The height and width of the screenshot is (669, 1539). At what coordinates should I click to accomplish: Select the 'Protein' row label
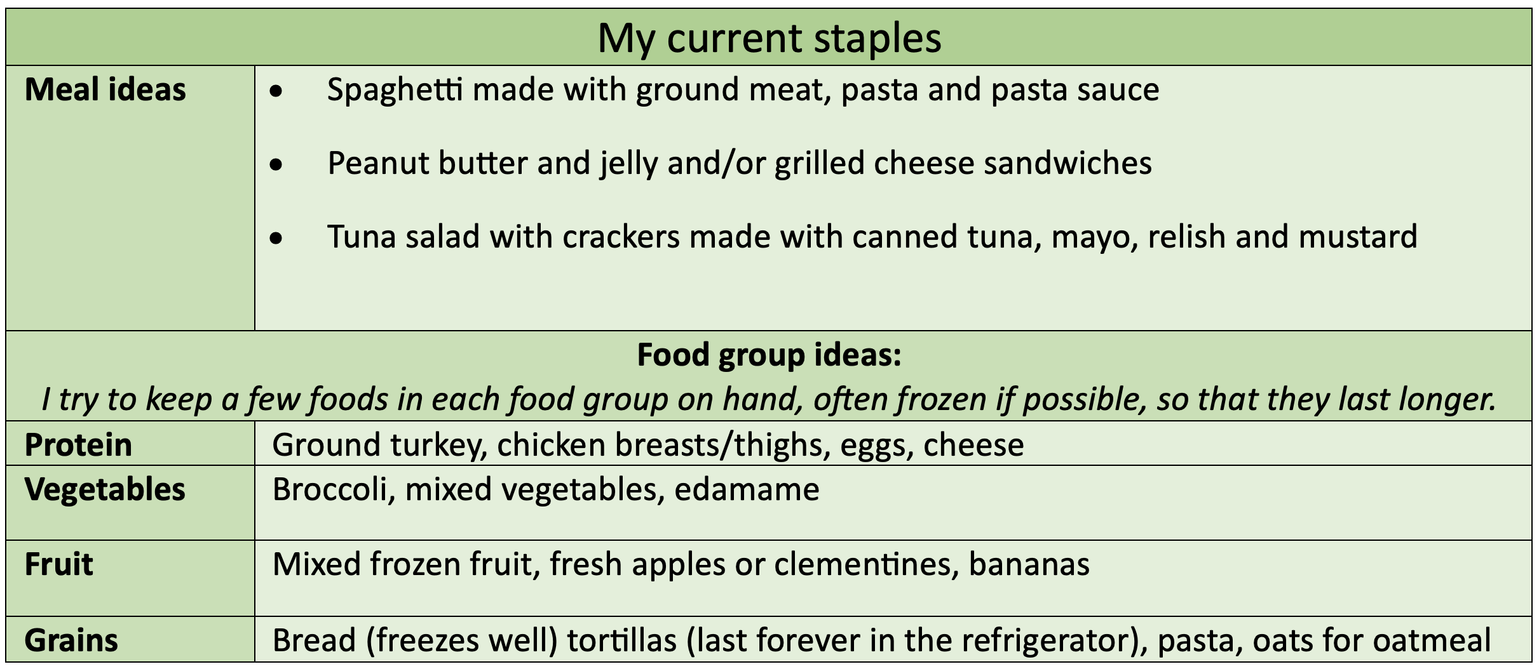tap(78, 444)
